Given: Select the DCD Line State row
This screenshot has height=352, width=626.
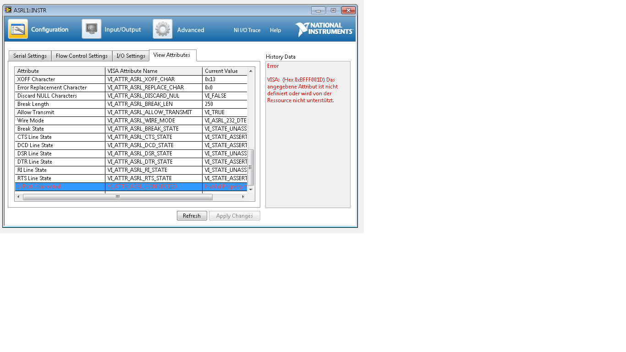Looking at the screenshot, I should tap(131, 145).
